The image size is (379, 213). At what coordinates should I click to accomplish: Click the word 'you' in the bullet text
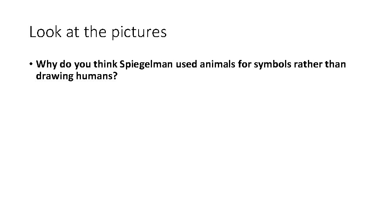[x=82, y=65]
